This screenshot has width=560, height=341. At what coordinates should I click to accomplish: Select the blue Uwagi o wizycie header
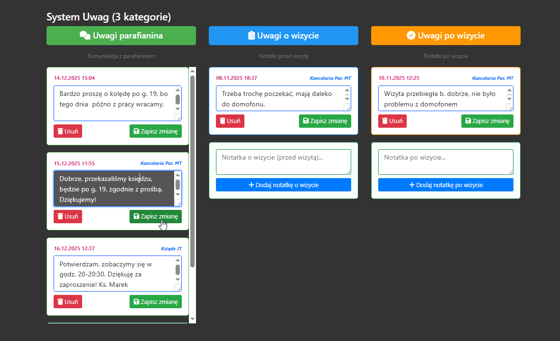coord(283,36)
